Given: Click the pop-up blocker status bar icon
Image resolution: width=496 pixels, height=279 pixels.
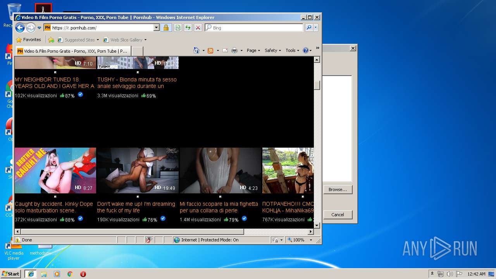Looking at the screenshot, I should [x=149, y=240].
